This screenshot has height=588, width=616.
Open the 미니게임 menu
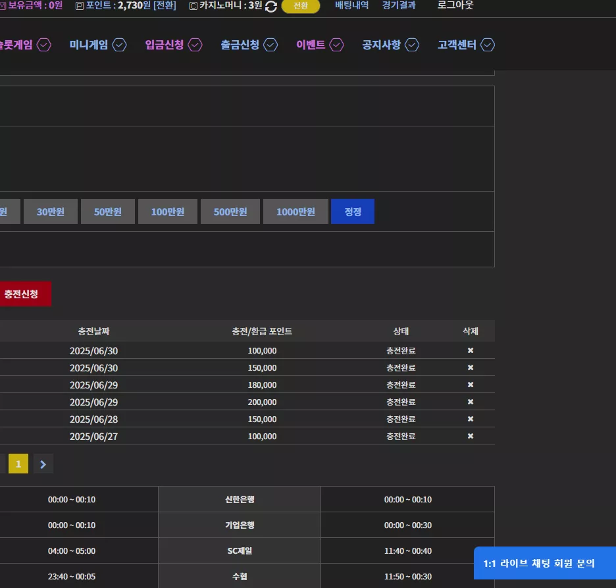[x=89, y=45]
